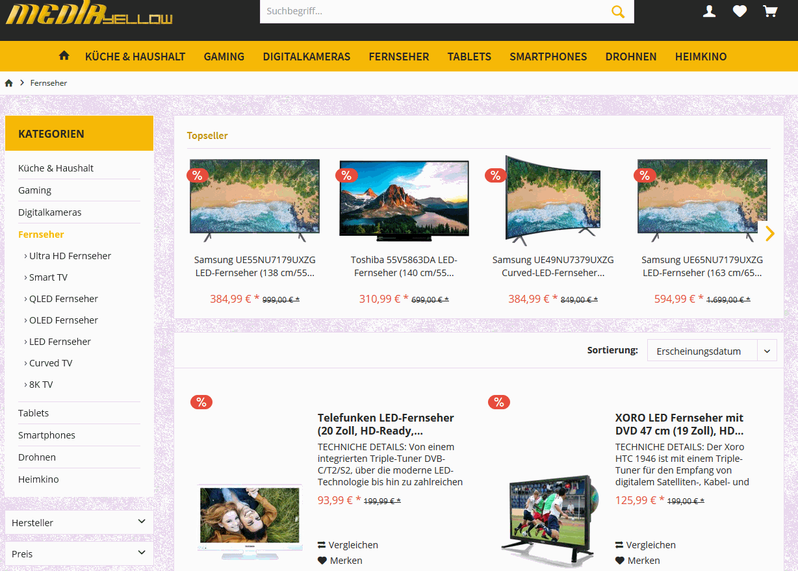The image size is (798, 571).
Task: Expand the Preis filter
Action: (x=79, y=553)
